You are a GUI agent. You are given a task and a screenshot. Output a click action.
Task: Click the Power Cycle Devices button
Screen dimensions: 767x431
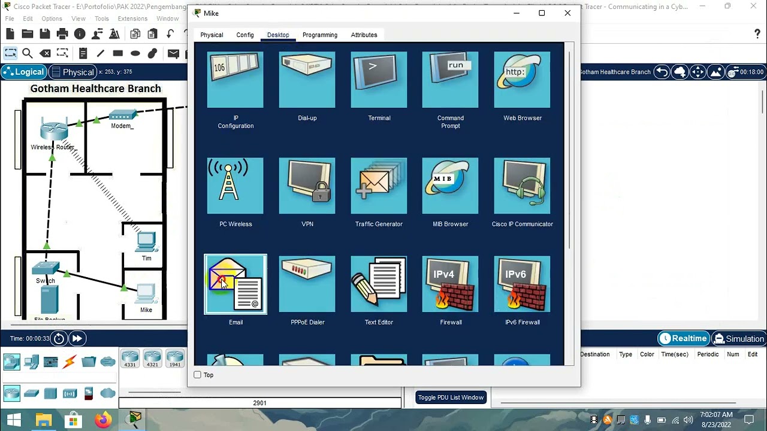tap(59, 339)
